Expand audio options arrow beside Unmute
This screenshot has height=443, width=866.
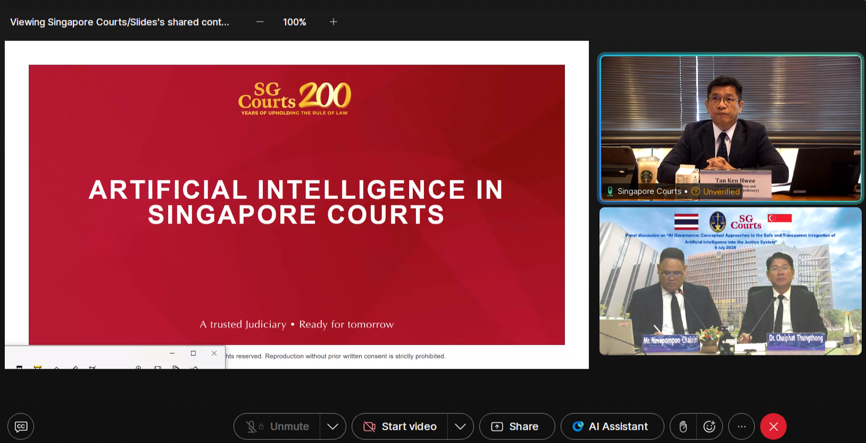[333, 427]
